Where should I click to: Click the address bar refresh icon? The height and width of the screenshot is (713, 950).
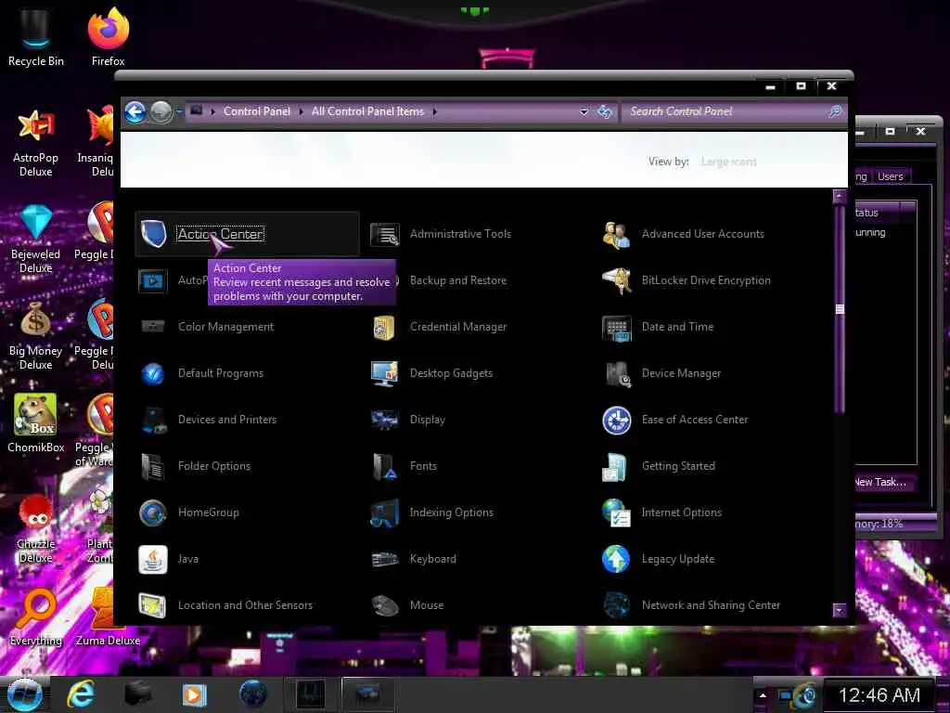pos(605,111)
